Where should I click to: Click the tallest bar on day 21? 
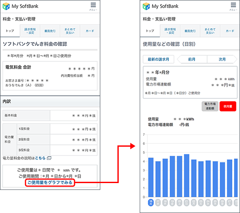click(x=186, y=175)
